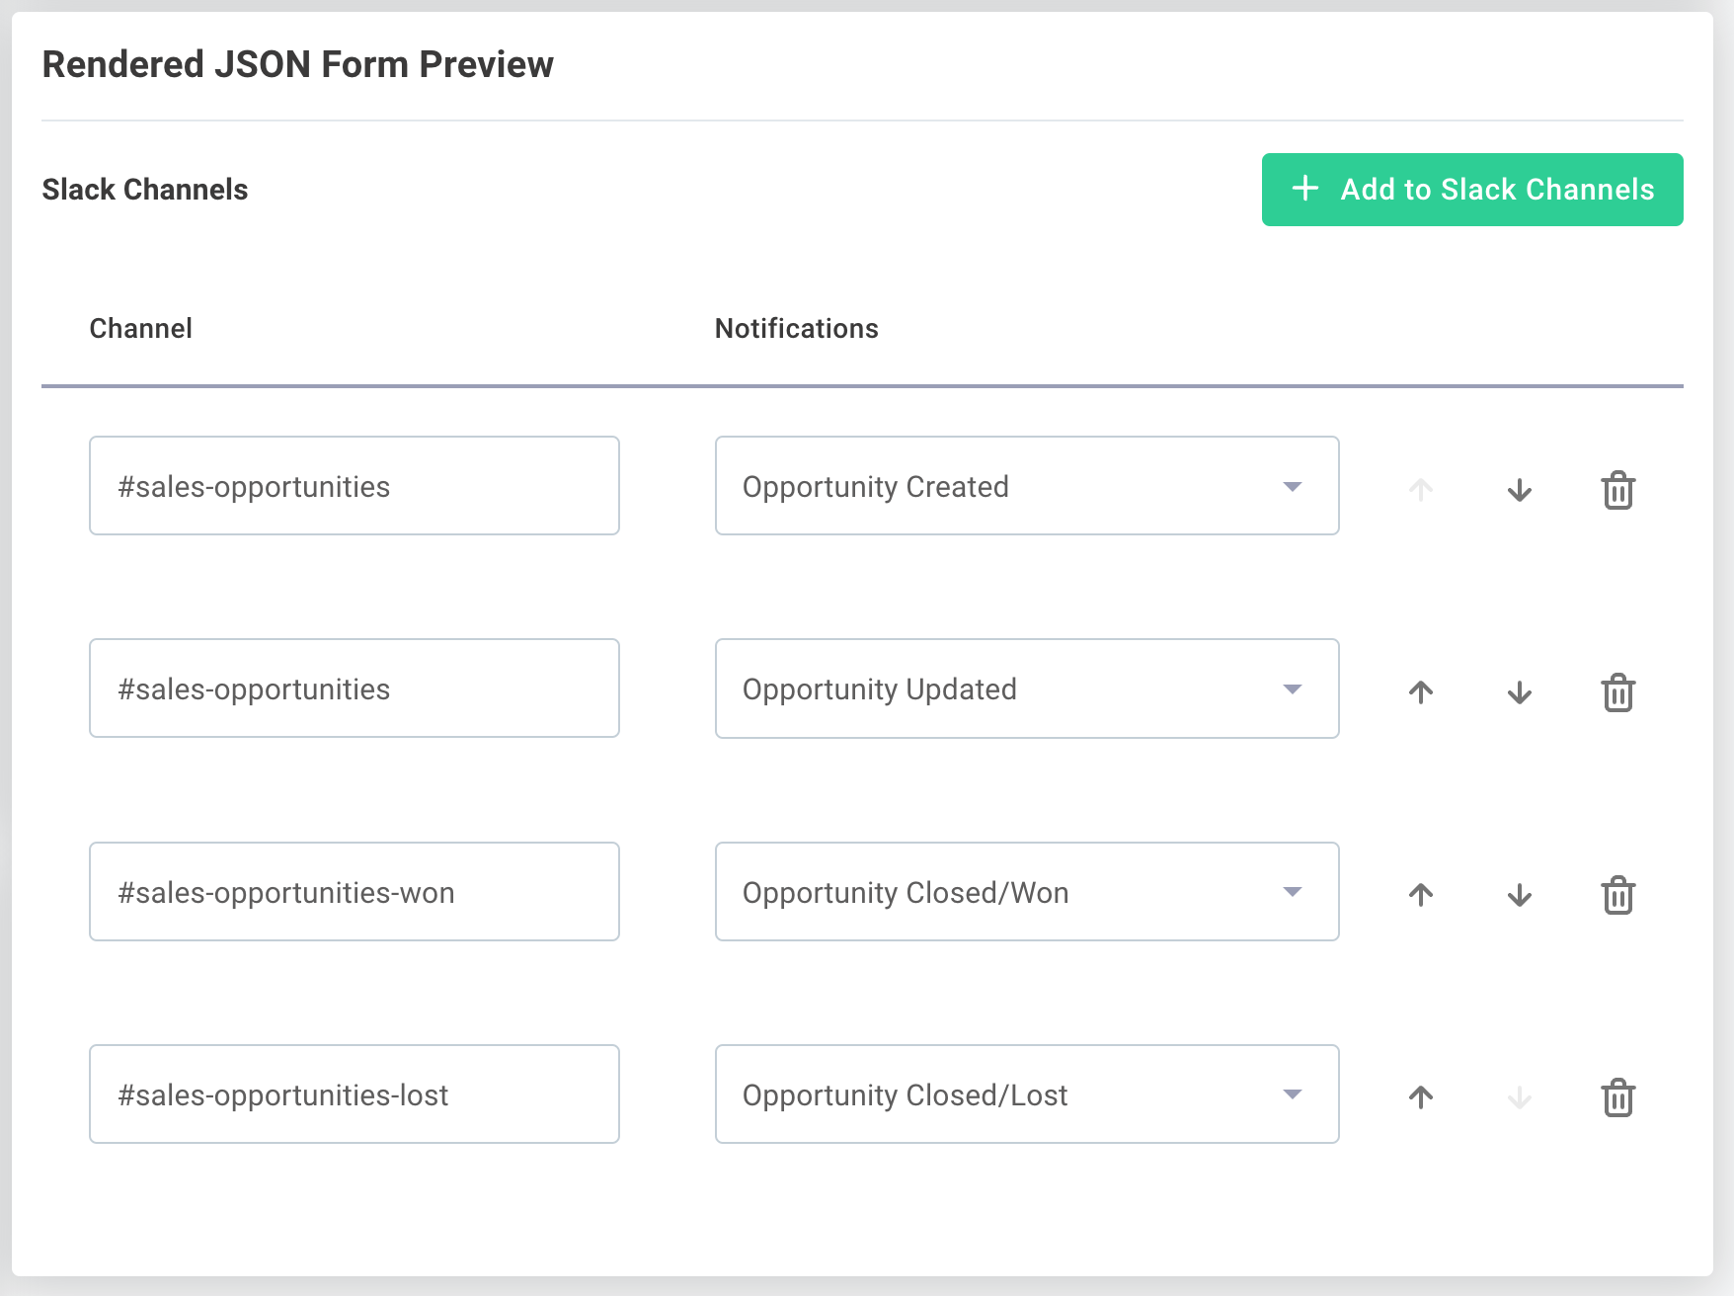The image size is (1734, 1296).
Task: Open the Opportunity Closed/Won dropdown
Action: click(x=1026, y=892)
